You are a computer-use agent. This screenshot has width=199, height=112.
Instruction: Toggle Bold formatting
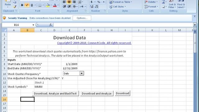tap(22, 5)
